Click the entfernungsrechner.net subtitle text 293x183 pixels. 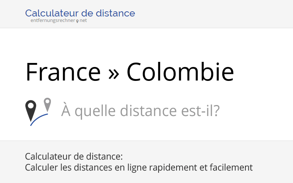pyautogui.click(x=59, y=20)
